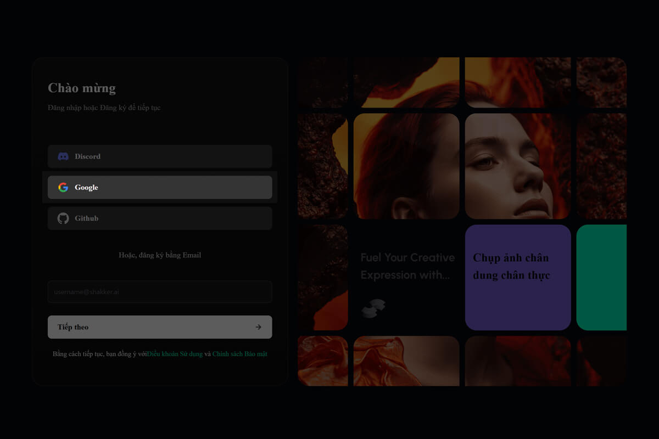Click the bottom-row orange fabric thumbnail
659x439 pixels.
click(x=406, y=361)
